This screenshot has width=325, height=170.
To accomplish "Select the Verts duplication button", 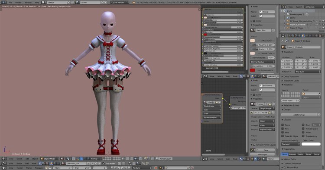I will (300, 154).
